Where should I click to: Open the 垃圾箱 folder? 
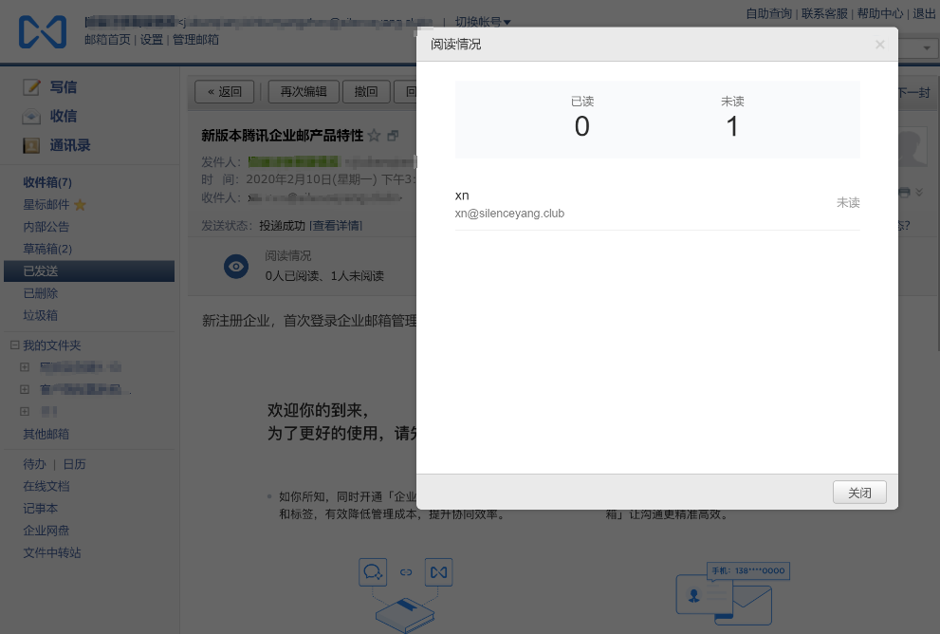[x=40, y=315]
